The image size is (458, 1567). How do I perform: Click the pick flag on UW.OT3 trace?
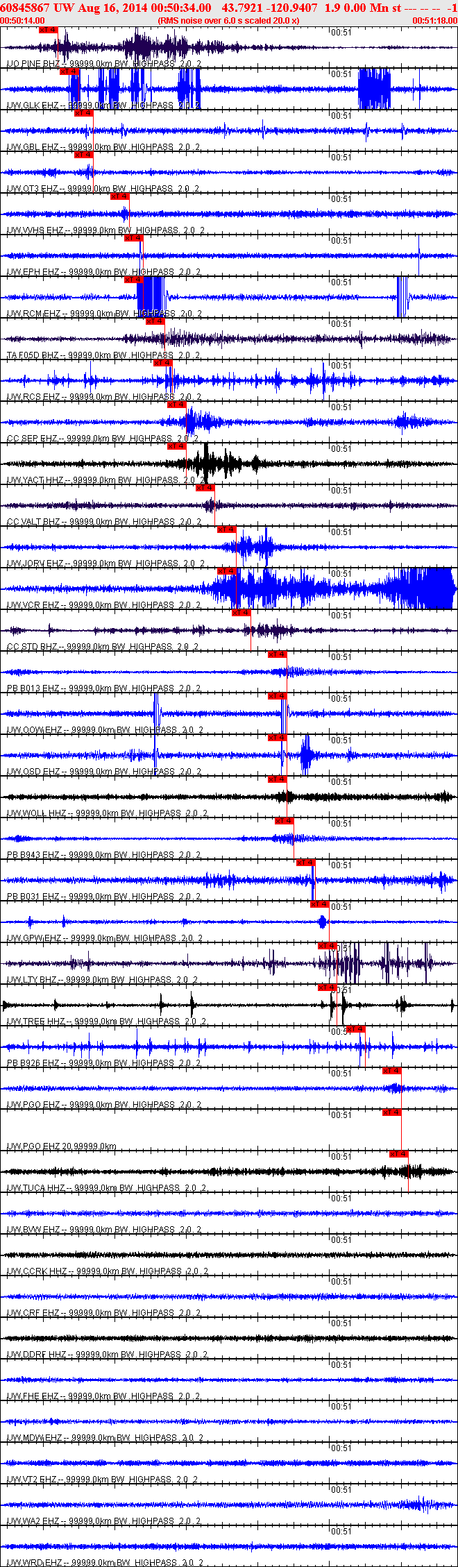coord(84,155)
